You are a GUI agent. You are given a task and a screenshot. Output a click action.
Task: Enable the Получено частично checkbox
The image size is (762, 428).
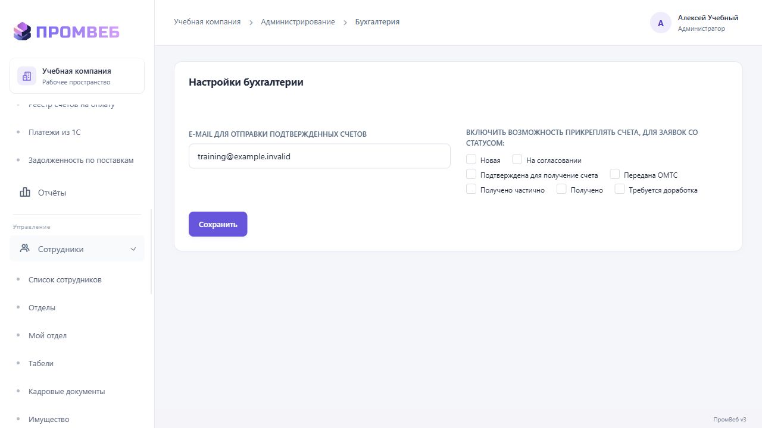[471, 189]
